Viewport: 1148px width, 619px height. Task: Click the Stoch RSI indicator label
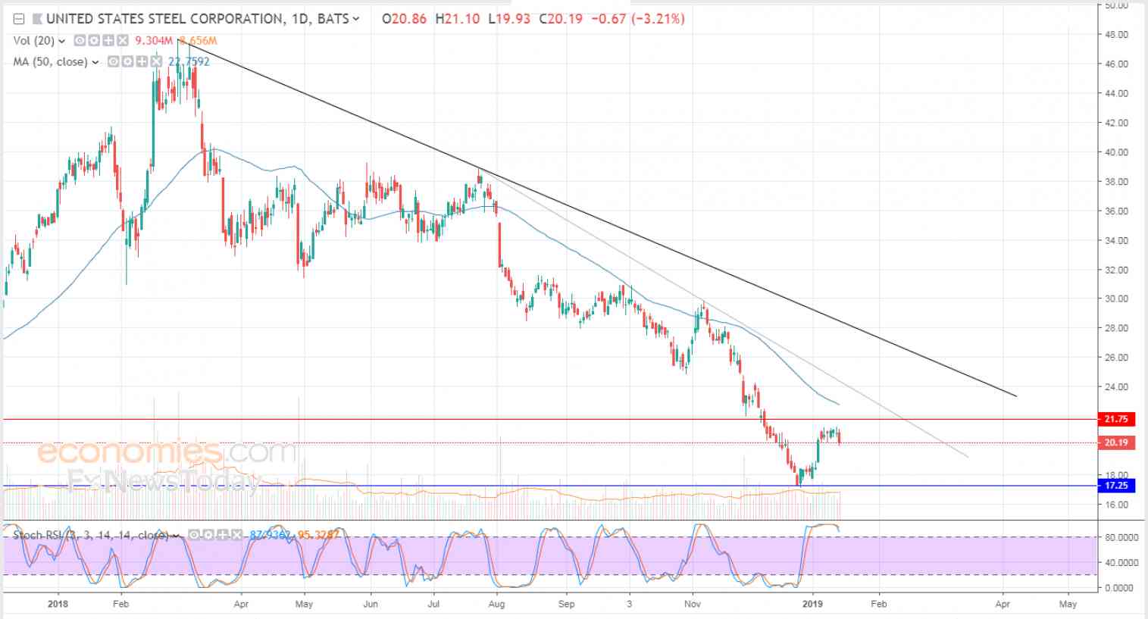coord(91,535)
